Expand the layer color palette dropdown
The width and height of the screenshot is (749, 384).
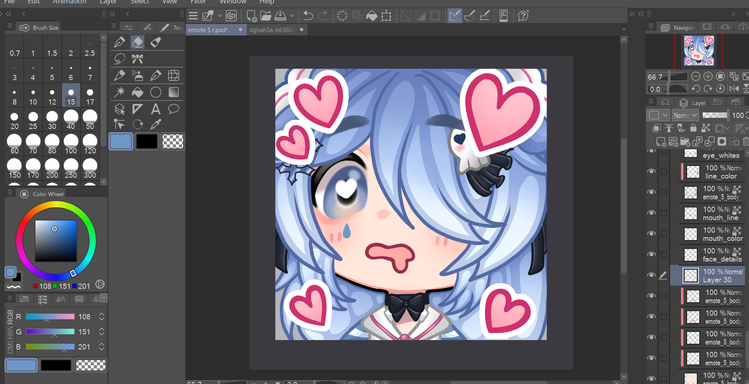[665, 116]
